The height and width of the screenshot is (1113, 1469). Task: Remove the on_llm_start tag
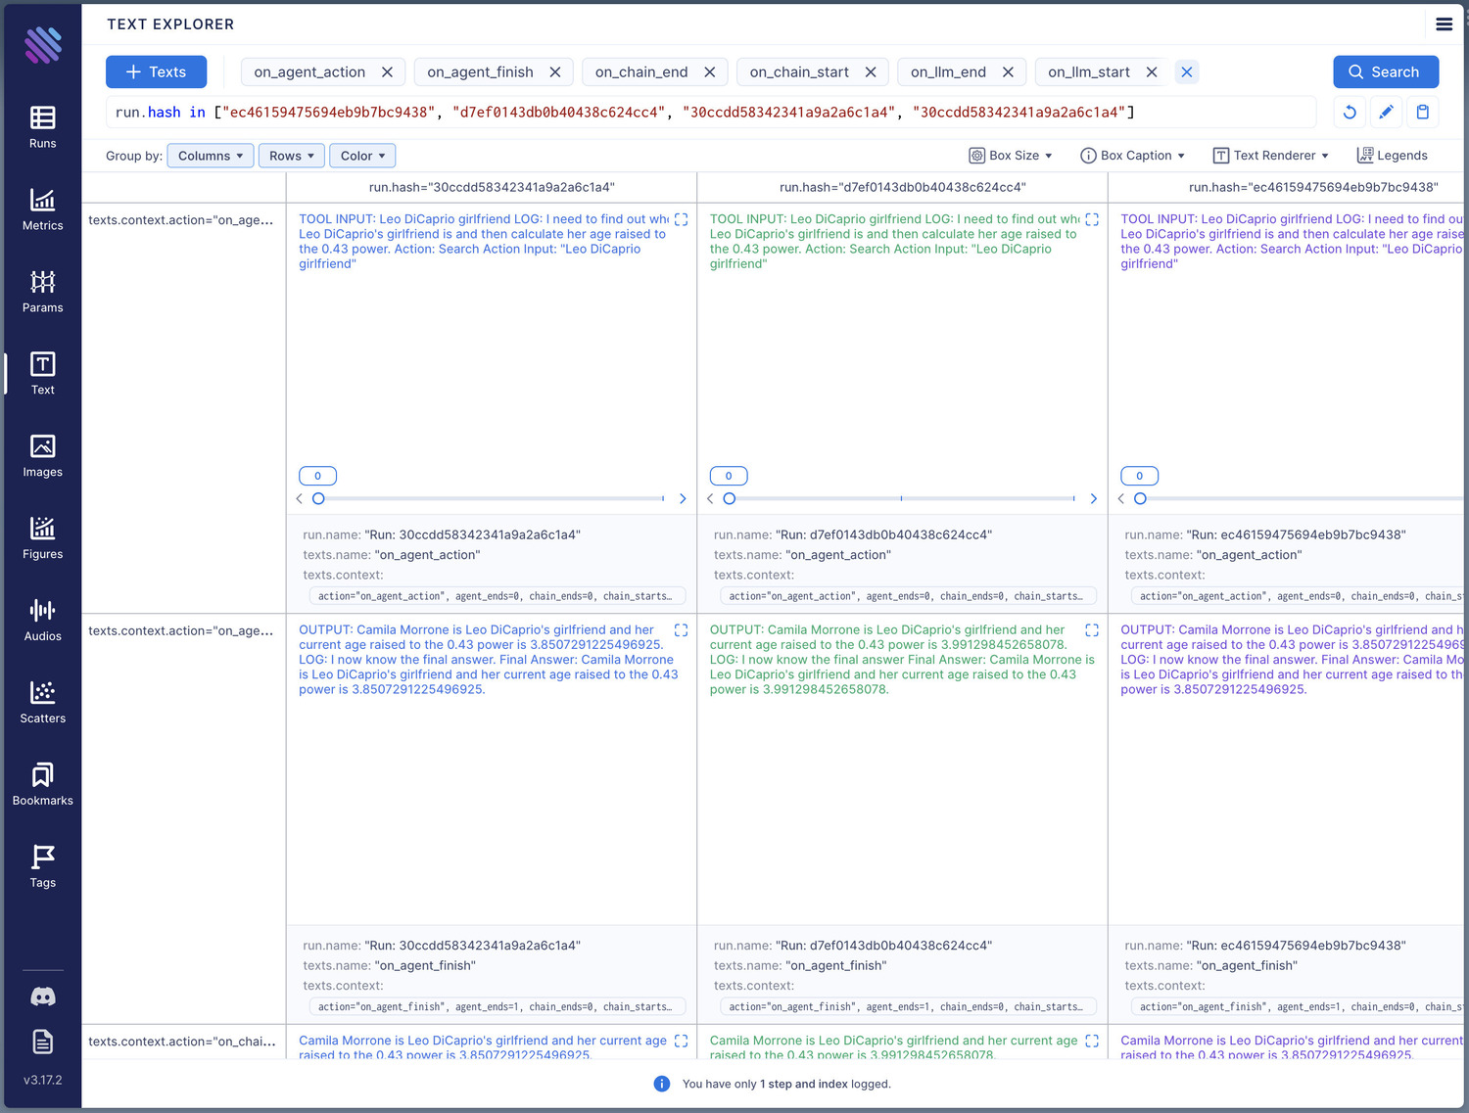1152,72
